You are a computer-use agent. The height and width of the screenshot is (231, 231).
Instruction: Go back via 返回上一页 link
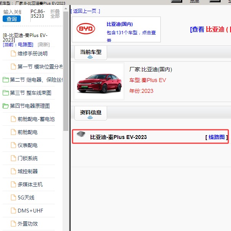pos(85,11)
